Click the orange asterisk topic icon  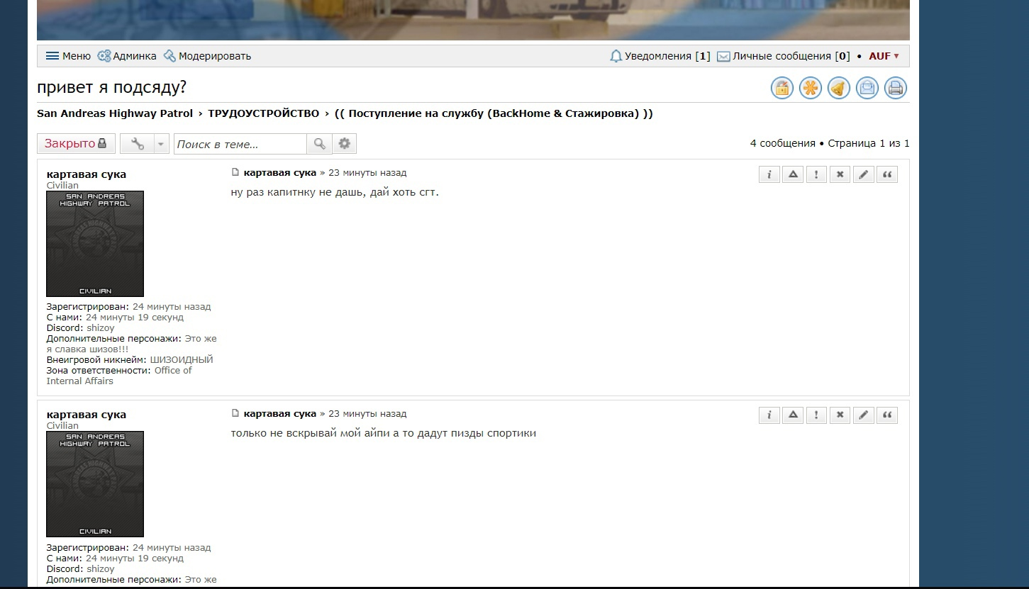click(810, 88)
